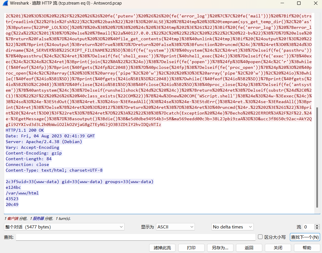This screenshot has width=322, height=253.
Task: Click the 关闭 close button
Action: pyautogui.click(x=278, y=248)
